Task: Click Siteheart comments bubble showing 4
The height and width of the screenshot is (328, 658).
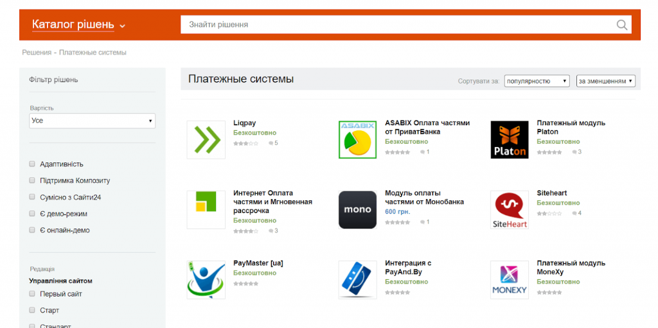Action: [x=577, y=213]
